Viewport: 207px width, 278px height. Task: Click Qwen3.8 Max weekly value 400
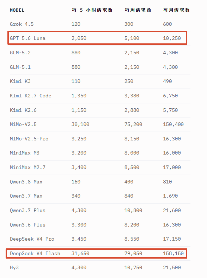click(x=129, y=182)
